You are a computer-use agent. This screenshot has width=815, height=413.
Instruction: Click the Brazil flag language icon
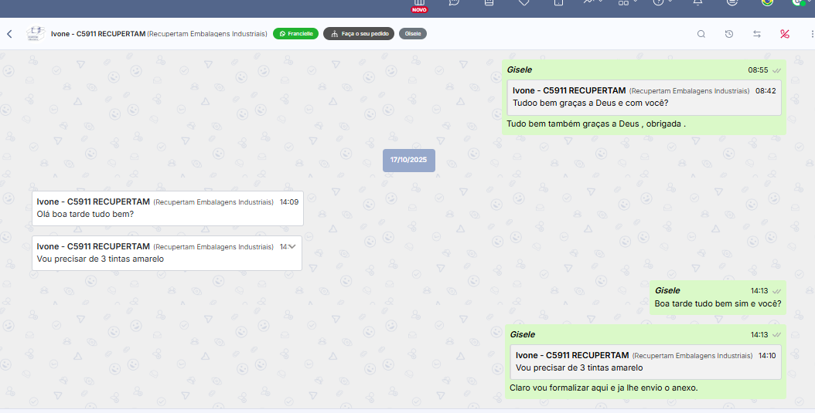click(x=767, y=3)
